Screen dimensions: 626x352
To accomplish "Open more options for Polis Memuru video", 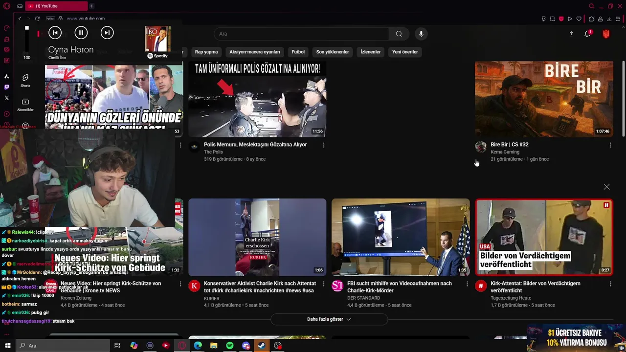I will [324, 145].
